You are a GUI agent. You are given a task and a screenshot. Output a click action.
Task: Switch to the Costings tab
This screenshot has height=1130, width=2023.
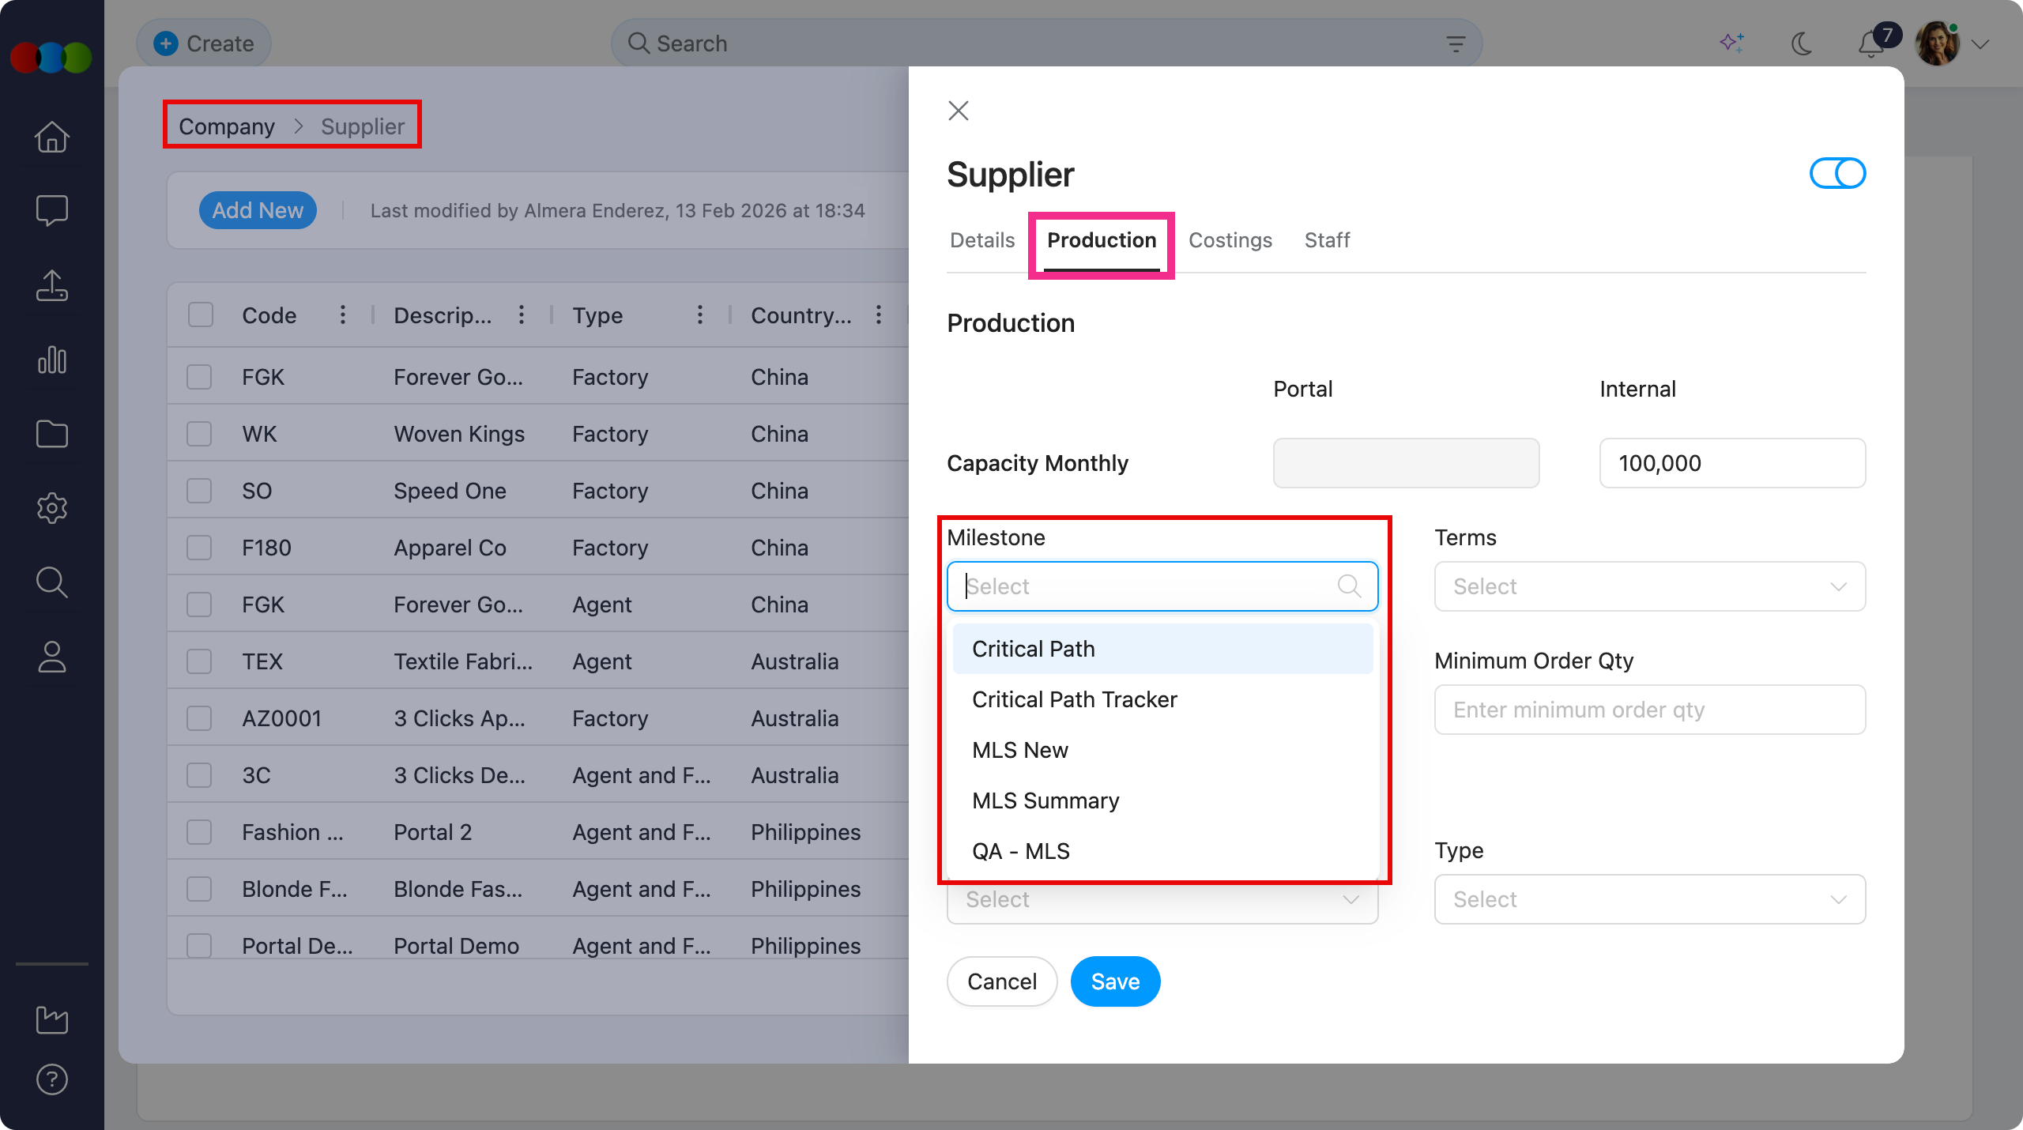[x=1230, y=240]
